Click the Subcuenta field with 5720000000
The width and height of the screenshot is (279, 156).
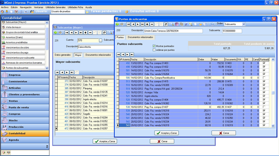[232, 31]
